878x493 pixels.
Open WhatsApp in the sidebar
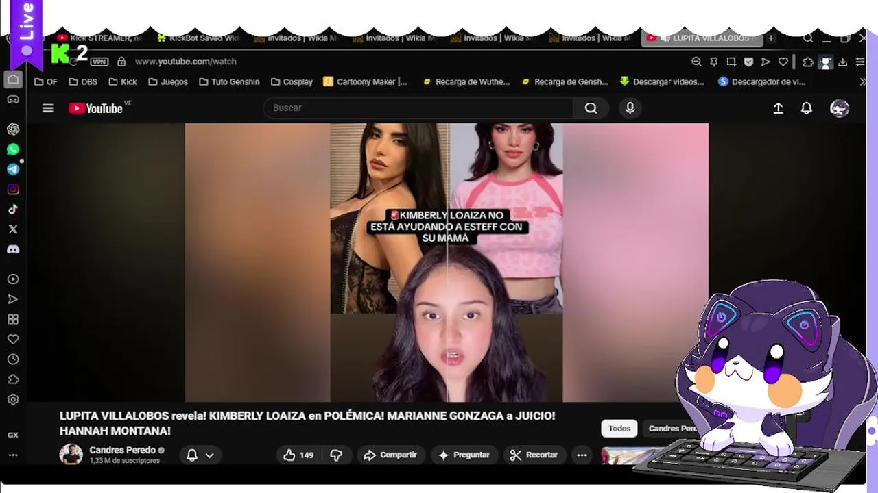pyautogui.click(x=13, y=149)
